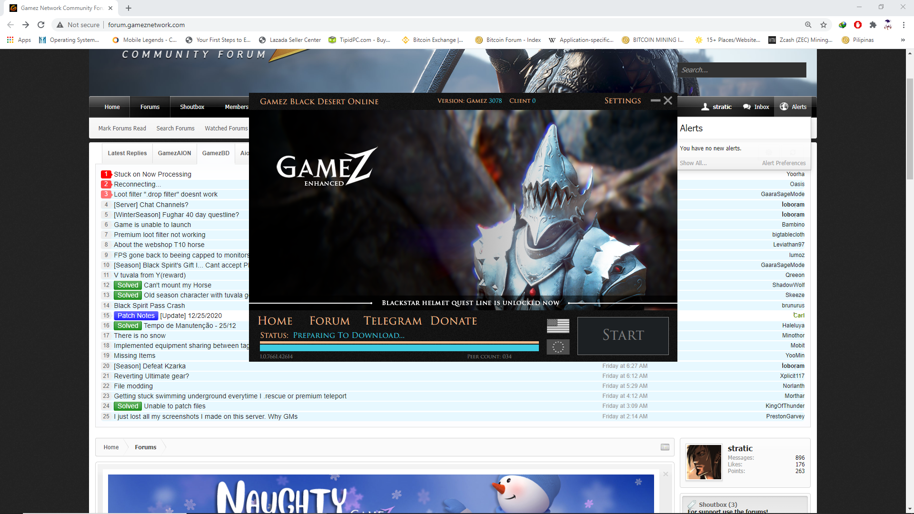Open the 'Game is unable to launch' thread
Image resolution: width=914 pixels, height=514 pixels.
pos(152,225)
